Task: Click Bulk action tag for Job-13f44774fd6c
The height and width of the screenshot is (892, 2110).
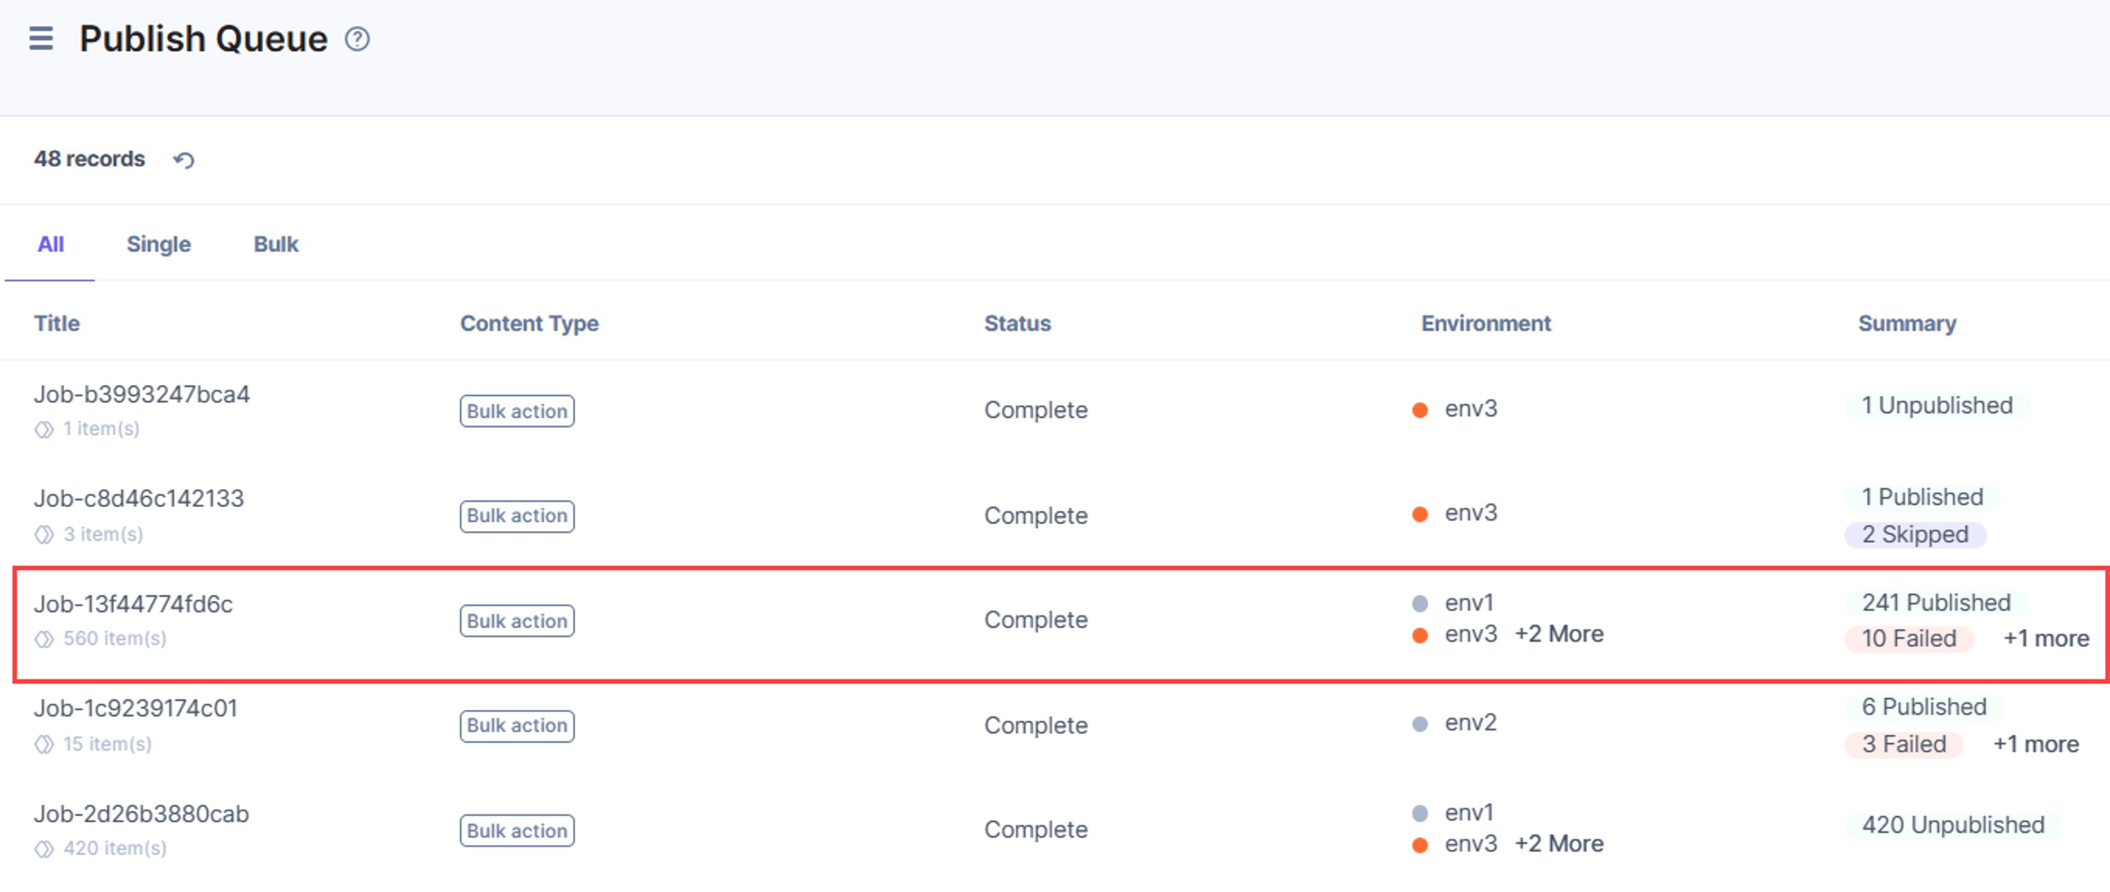Action: (x=517, y=621)
